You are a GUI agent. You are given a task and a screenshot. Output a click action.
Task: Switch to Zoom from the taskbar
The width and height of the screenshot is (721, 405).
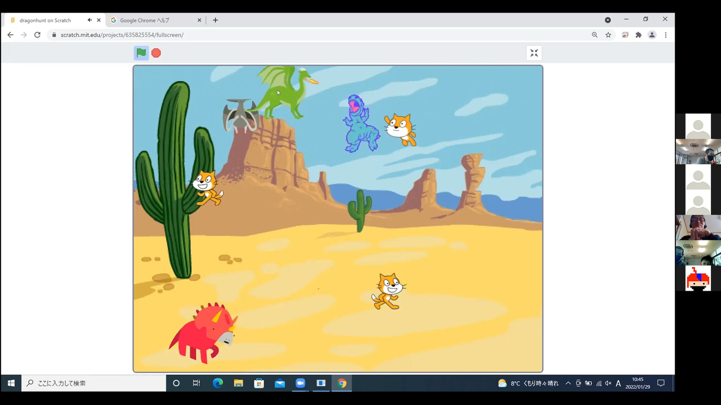(x=300, y=383)
